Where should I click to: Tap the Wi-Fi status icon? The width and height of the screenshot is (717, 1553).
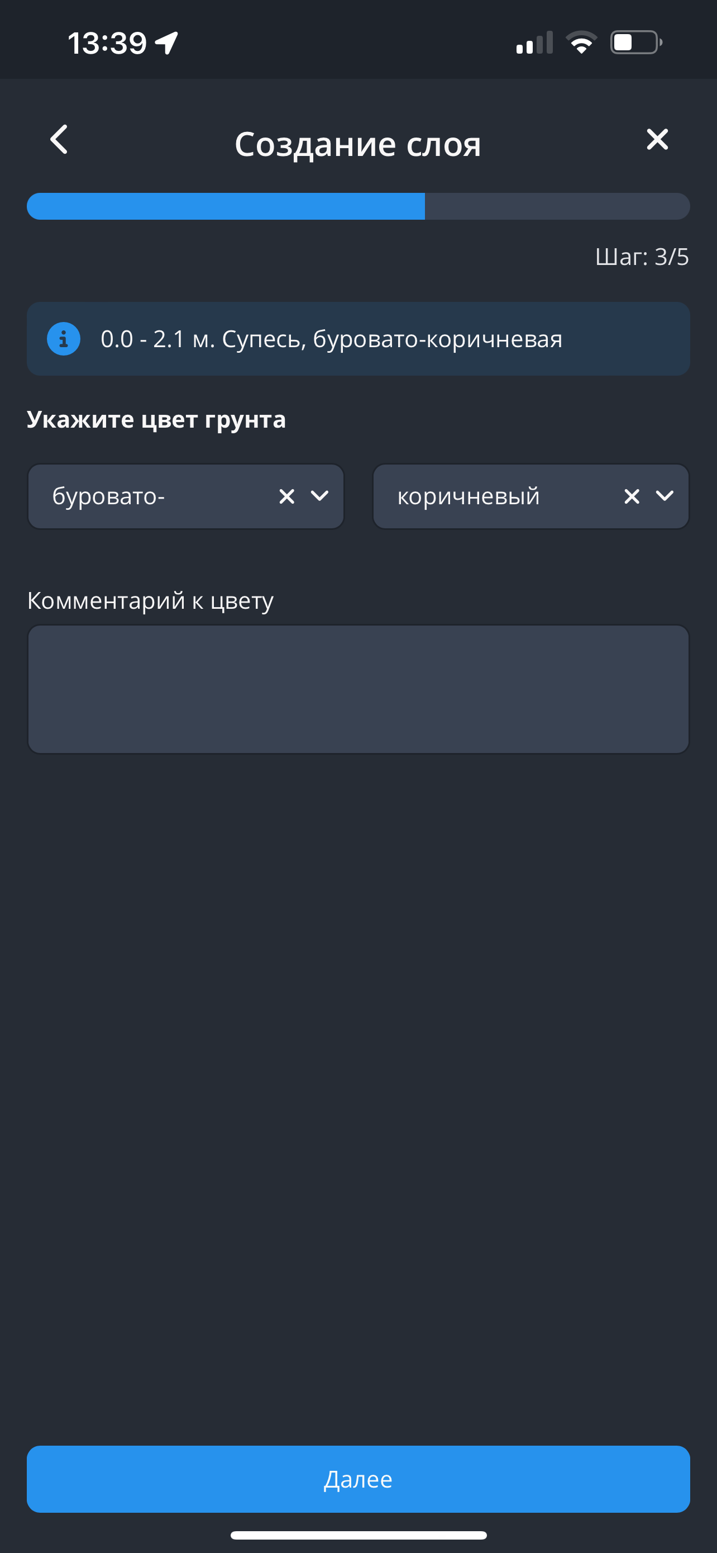[x=581, y=43]
